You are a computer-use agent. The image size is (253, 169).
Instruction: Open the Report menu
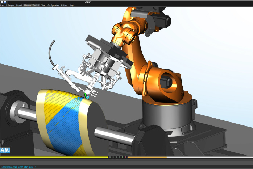pyautogui.click(x=19, y=5)
